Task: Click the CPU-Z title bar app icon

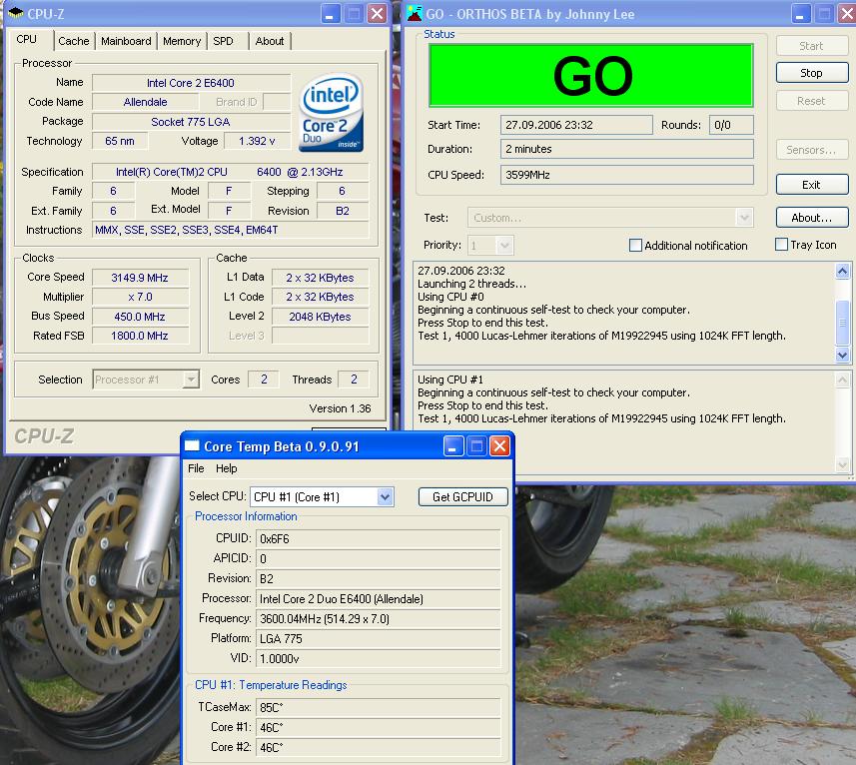Action: pos(16,13)
